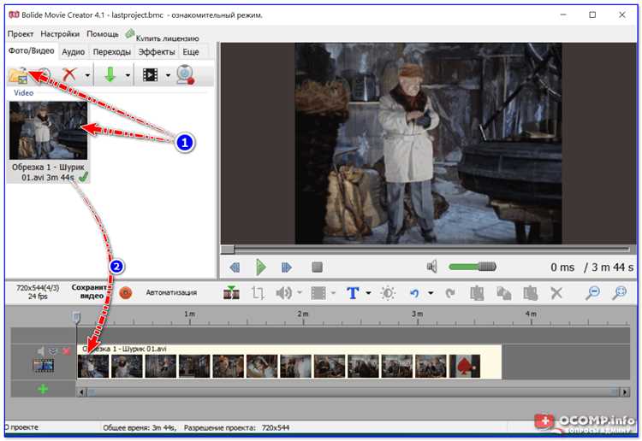This screenshot has width=642, height=441.
Task: Click the video track filmstrip icon
Action: 44,366
